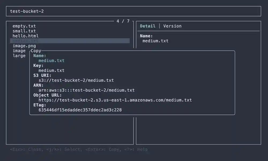Select the Name item in Copy dialog
The height and width of the screenshot is (161, 268).
tap(51, 61)
